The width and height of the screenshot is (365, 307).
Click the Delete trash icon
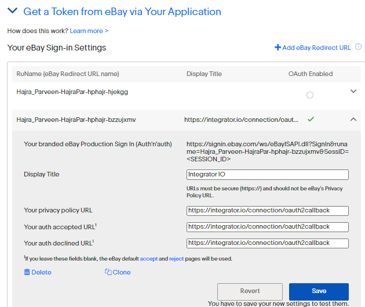(27, 272)
